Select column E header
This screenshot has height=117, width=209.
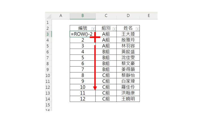[149, 16]
